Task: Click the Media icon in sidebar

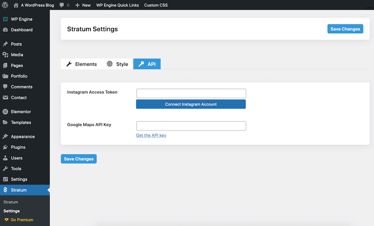Action: pos(5,55)
